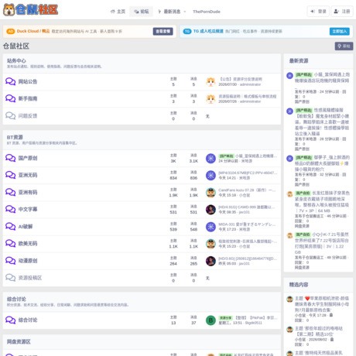
Task: Click the green B avatar in 综合讨论
Action: click(211, 320)
